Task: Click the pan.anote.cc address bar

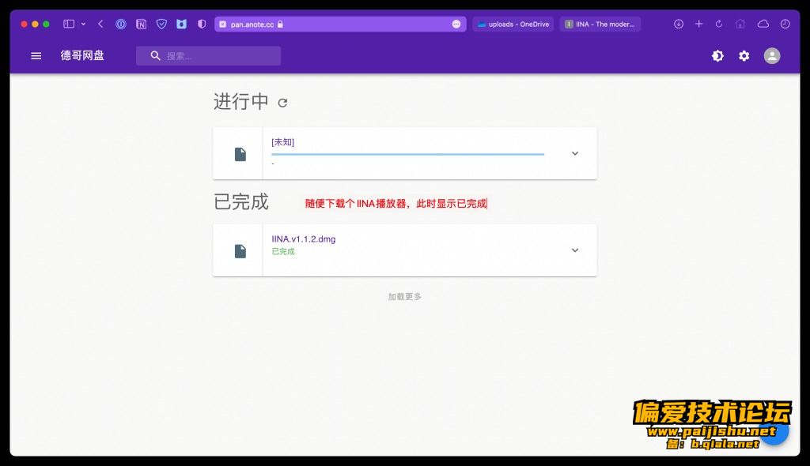Action: (340, 24)
